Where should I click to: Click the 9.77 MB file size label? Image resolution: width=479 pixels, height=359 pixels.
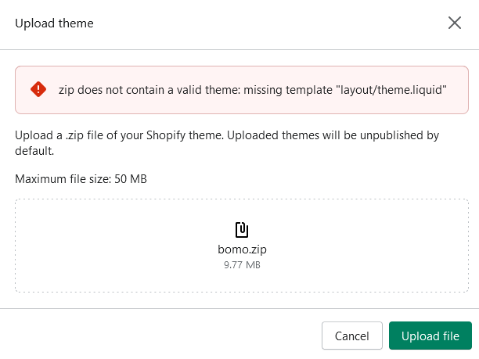tap(242, 264)
